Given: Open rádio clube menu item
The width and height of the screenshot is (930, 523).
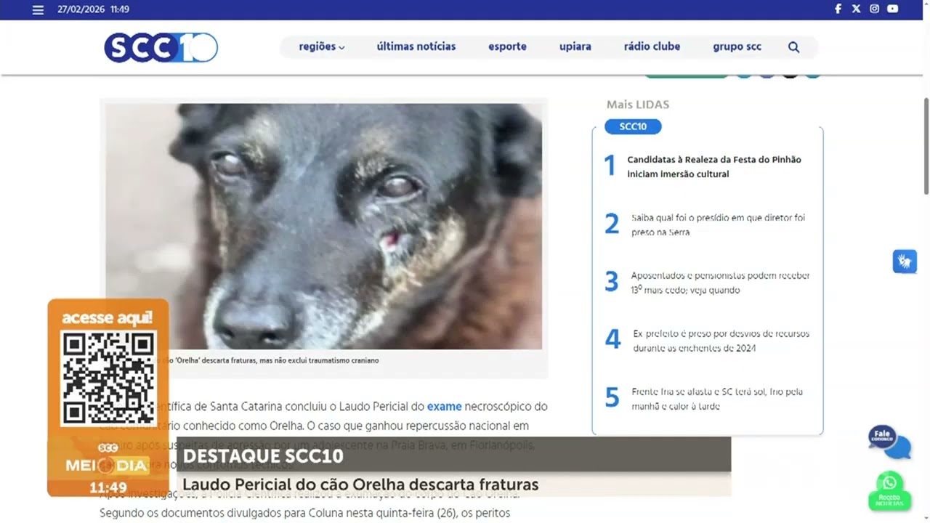Looking at the screenshot, I should click(652, 46).
